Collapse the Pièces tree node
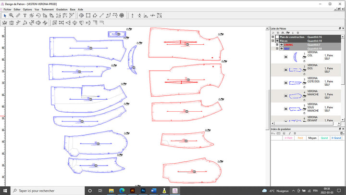 (x=273, y=41)
